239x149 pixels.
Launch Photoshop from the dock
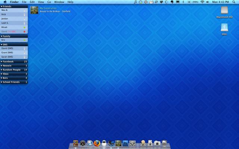(125, 143)
